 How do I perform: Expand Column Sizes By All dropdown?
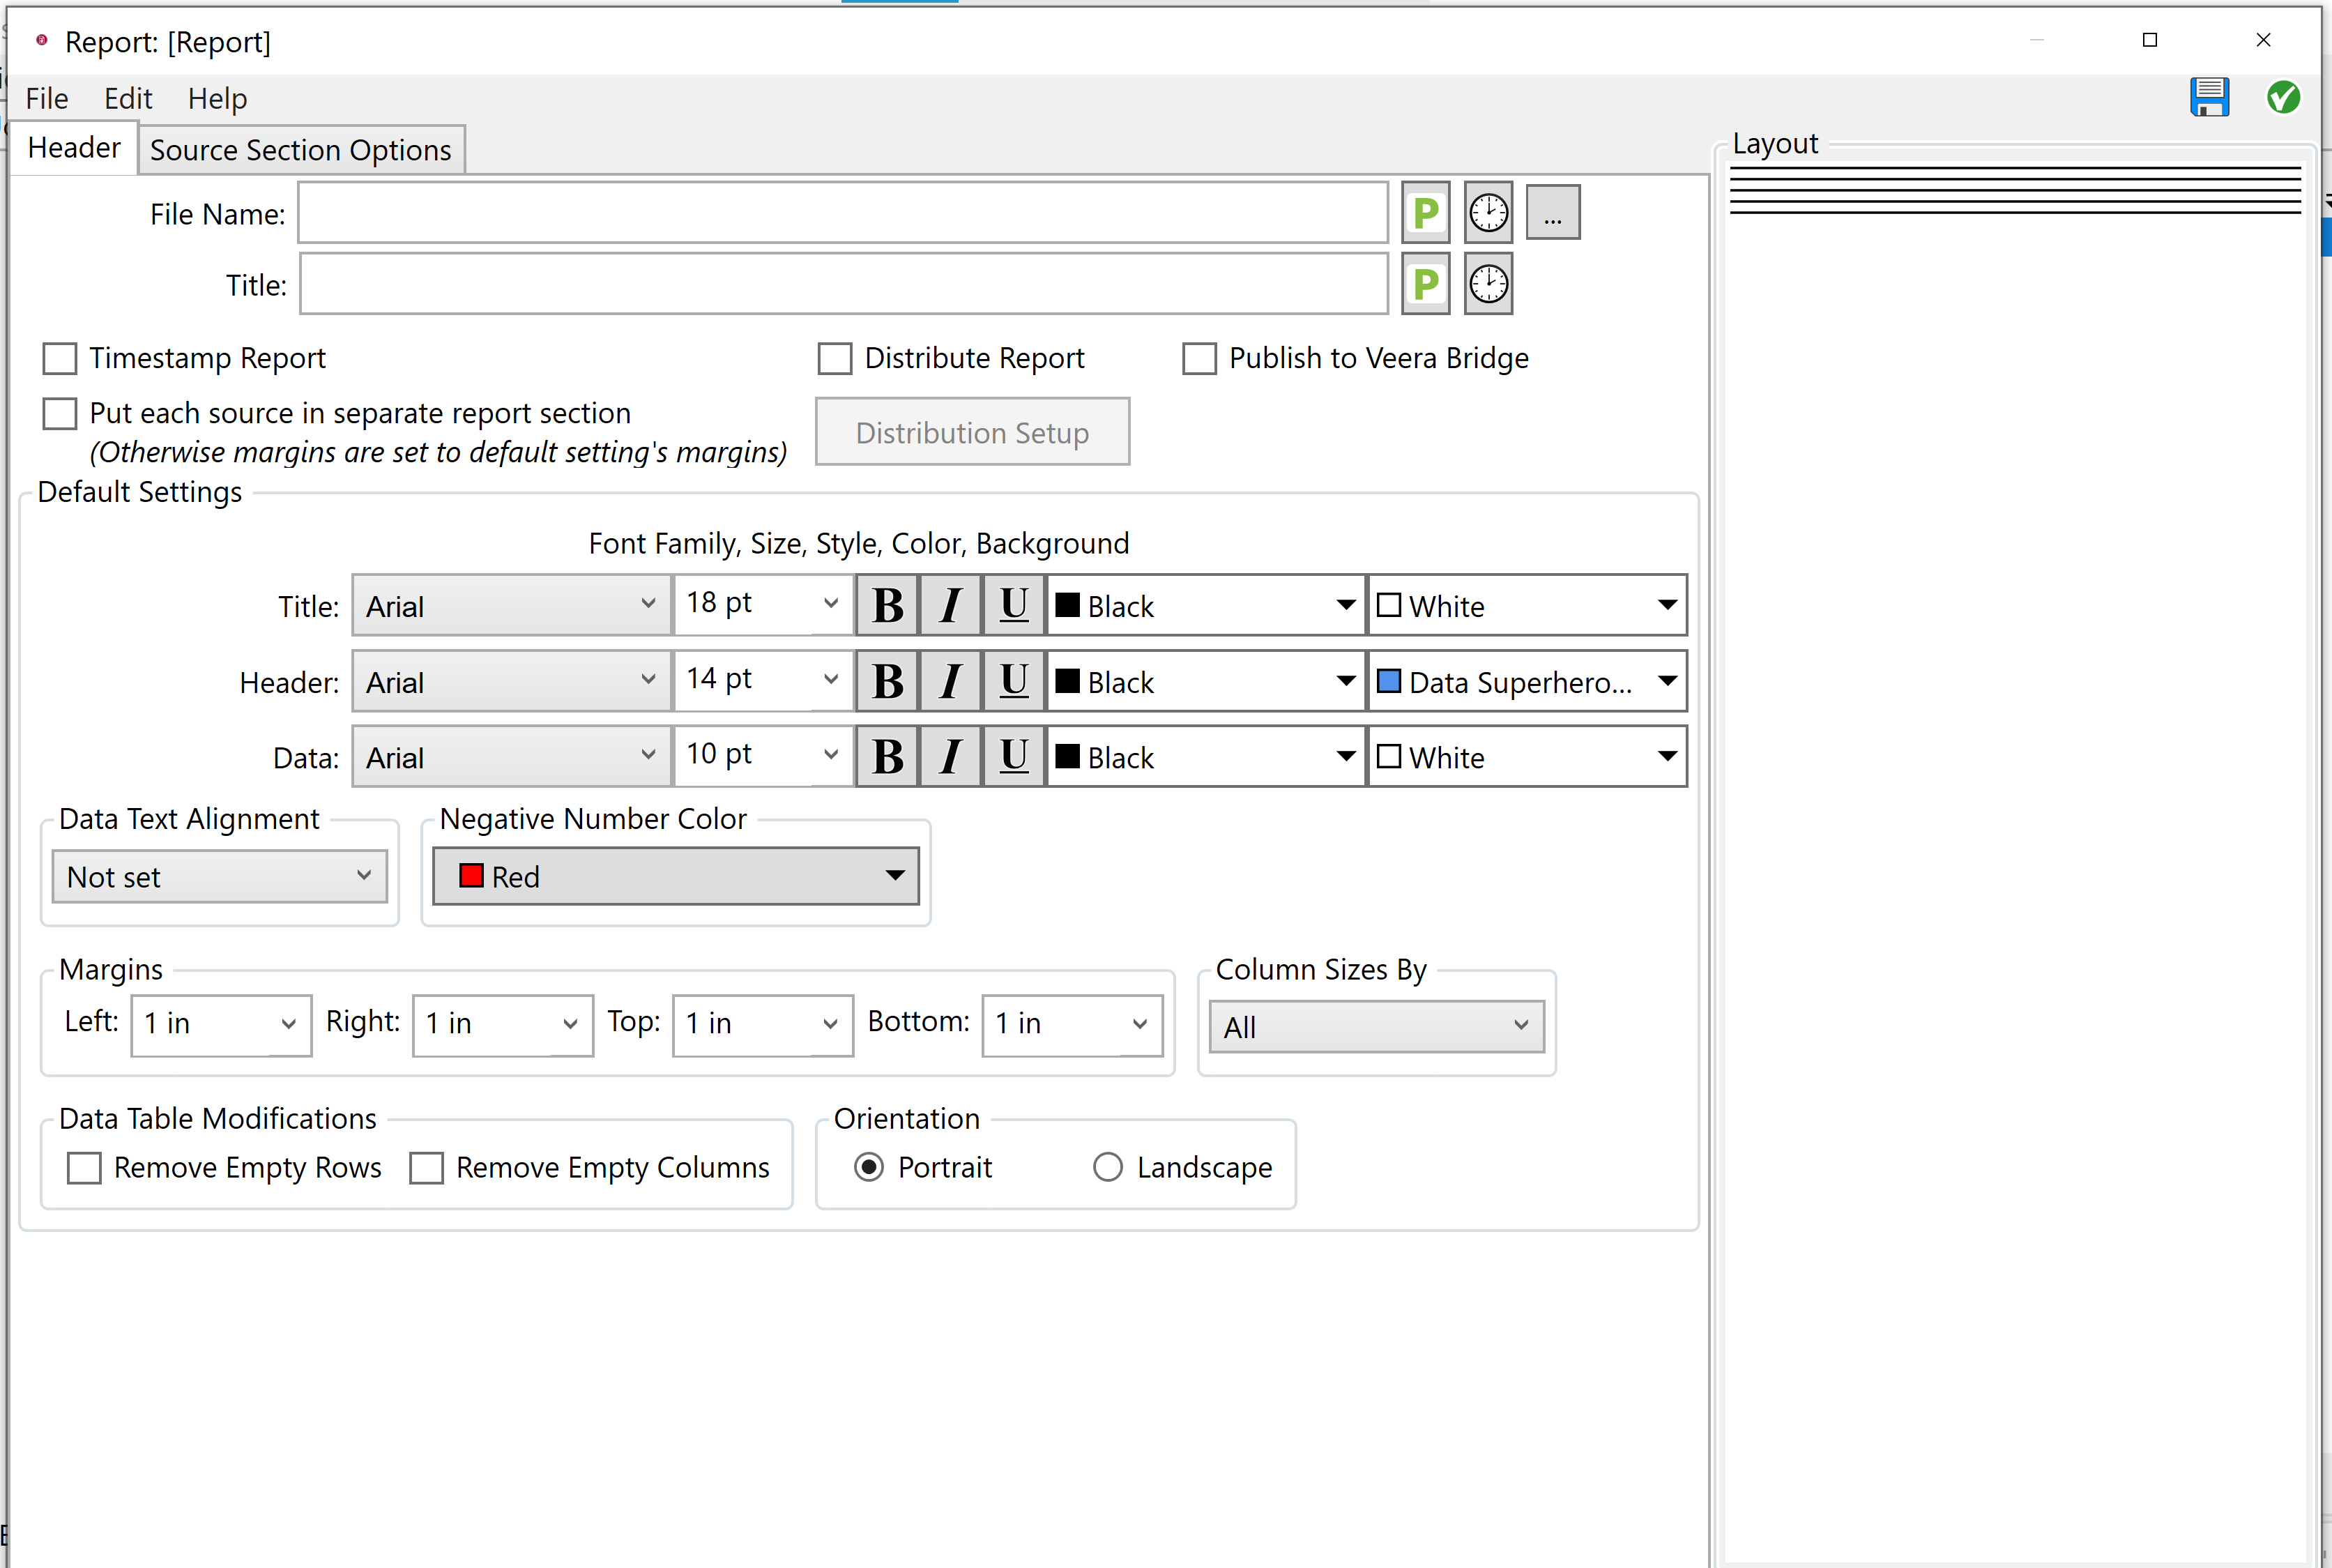pyautogui.click(x=1376, y=1027)
